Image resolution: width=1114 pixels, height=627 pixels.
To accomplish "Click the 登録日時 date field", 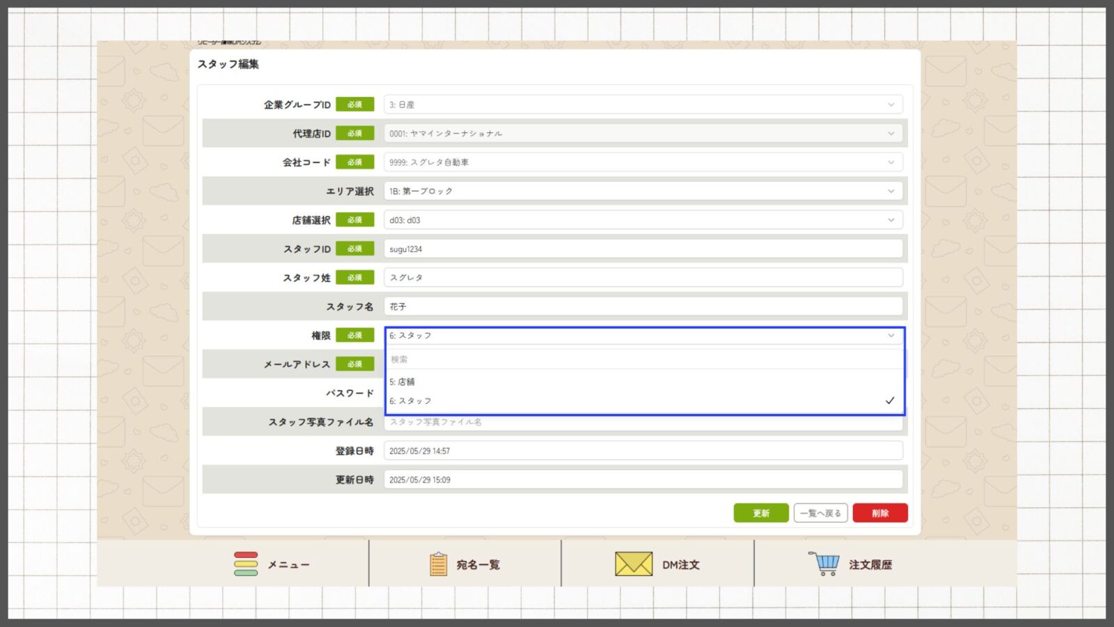I will coord(642,451).
